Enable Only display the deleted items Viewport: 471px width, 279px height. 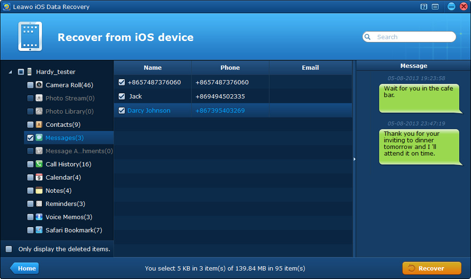(8, 249)
